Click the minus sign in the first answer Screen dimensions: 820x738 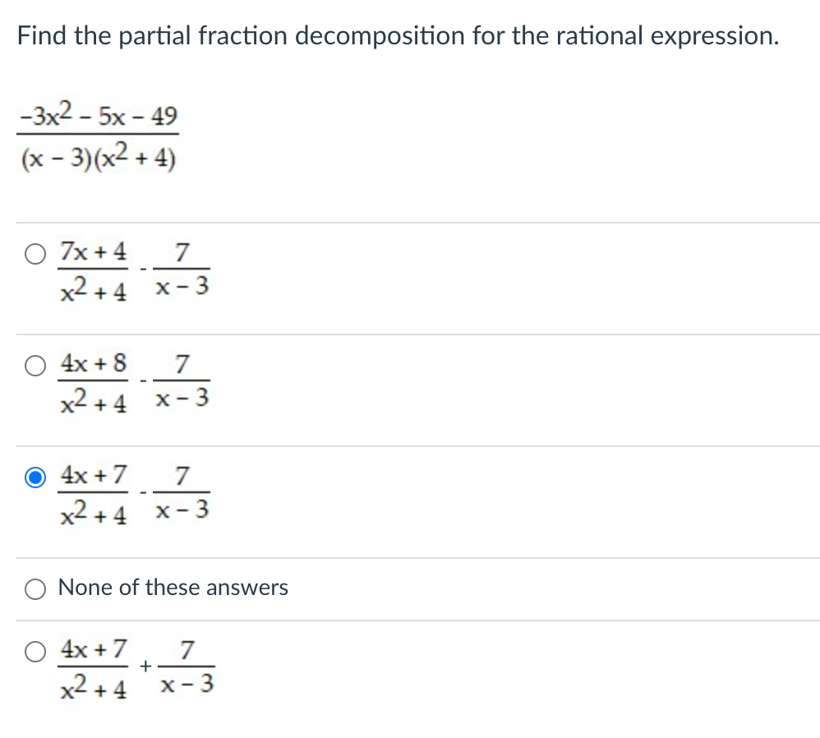tap(143, 270)
